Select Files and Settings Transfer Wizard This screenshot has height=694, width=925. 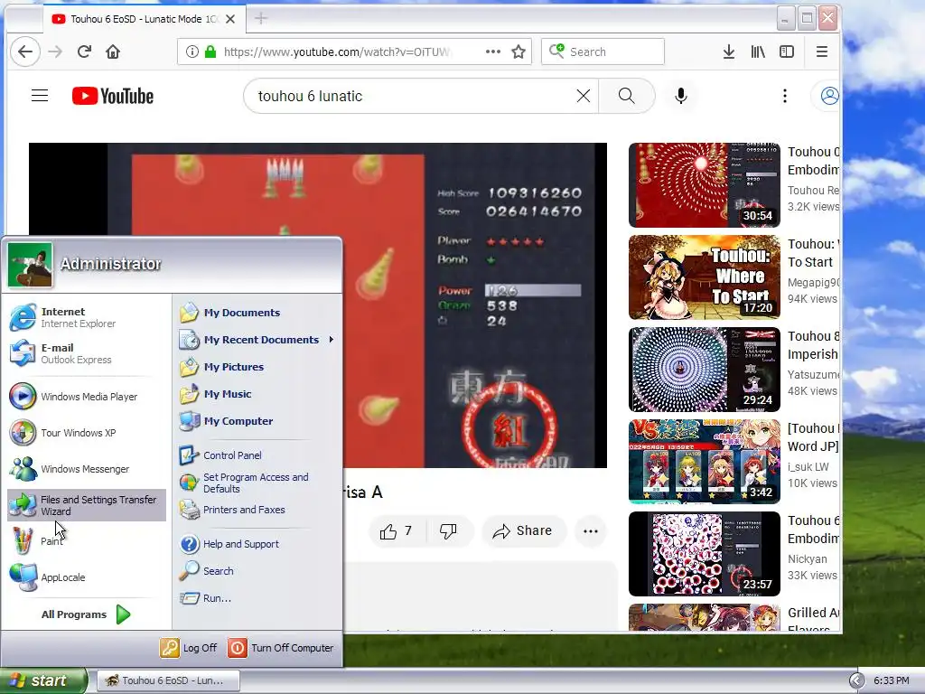(x=87, y=505)
